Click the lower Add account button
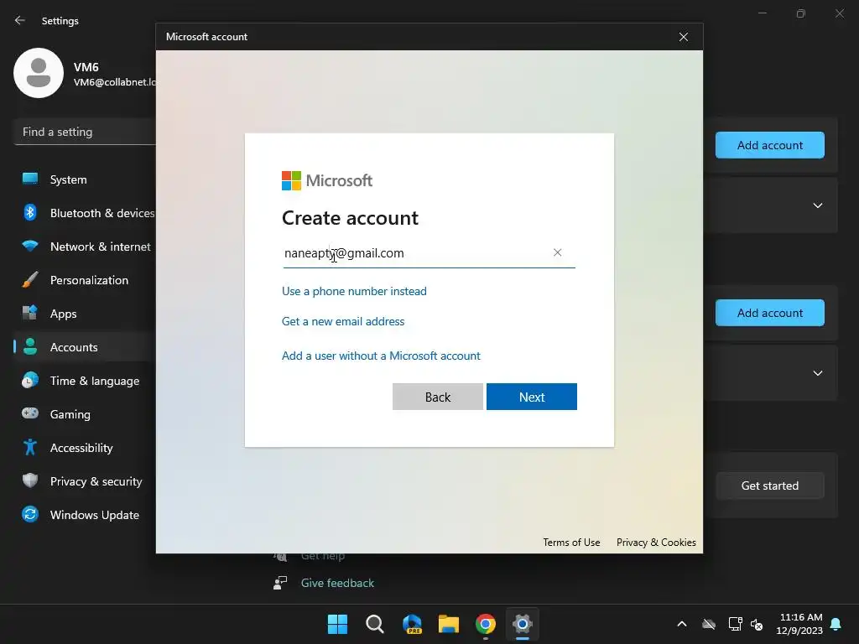 tap(770, 313)
